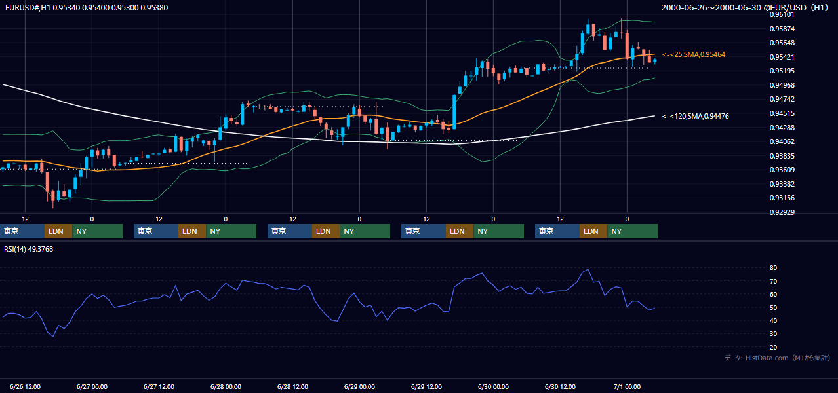Click price axis value 0.93609
The width and height of the screenshot is (838, 393).
[784, 170]
